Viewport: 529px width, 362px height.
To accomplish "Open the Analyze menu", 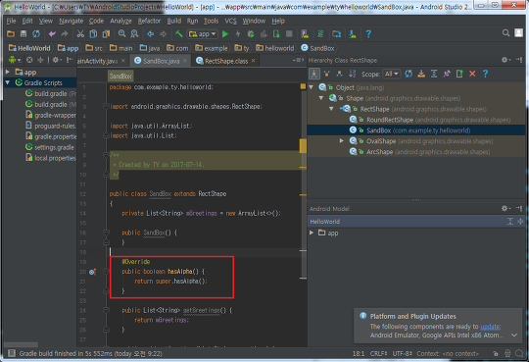I will tap(120, 21).
